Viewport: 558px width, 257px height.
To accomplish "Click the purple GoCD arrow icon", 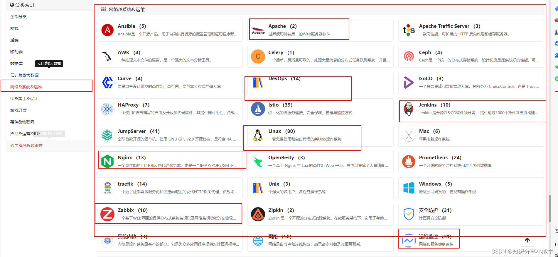I will click(409, 83).
